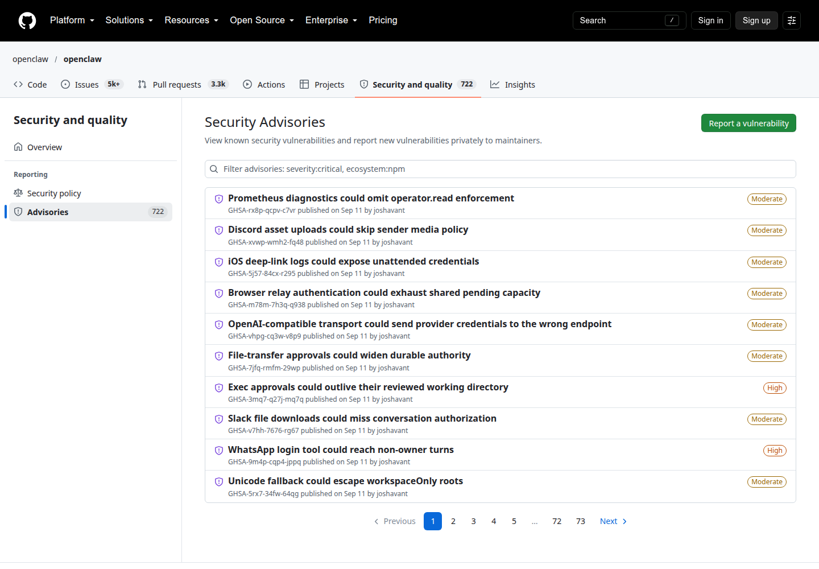Click the slash shortcut key icon in Search
The image size is (819, 569).
click(x=672, y=20)
